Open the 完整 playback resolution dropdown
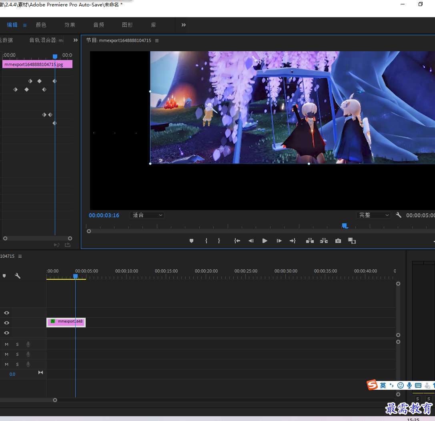The width and height of the screenshot is (435, 421). tap(373, 215)
